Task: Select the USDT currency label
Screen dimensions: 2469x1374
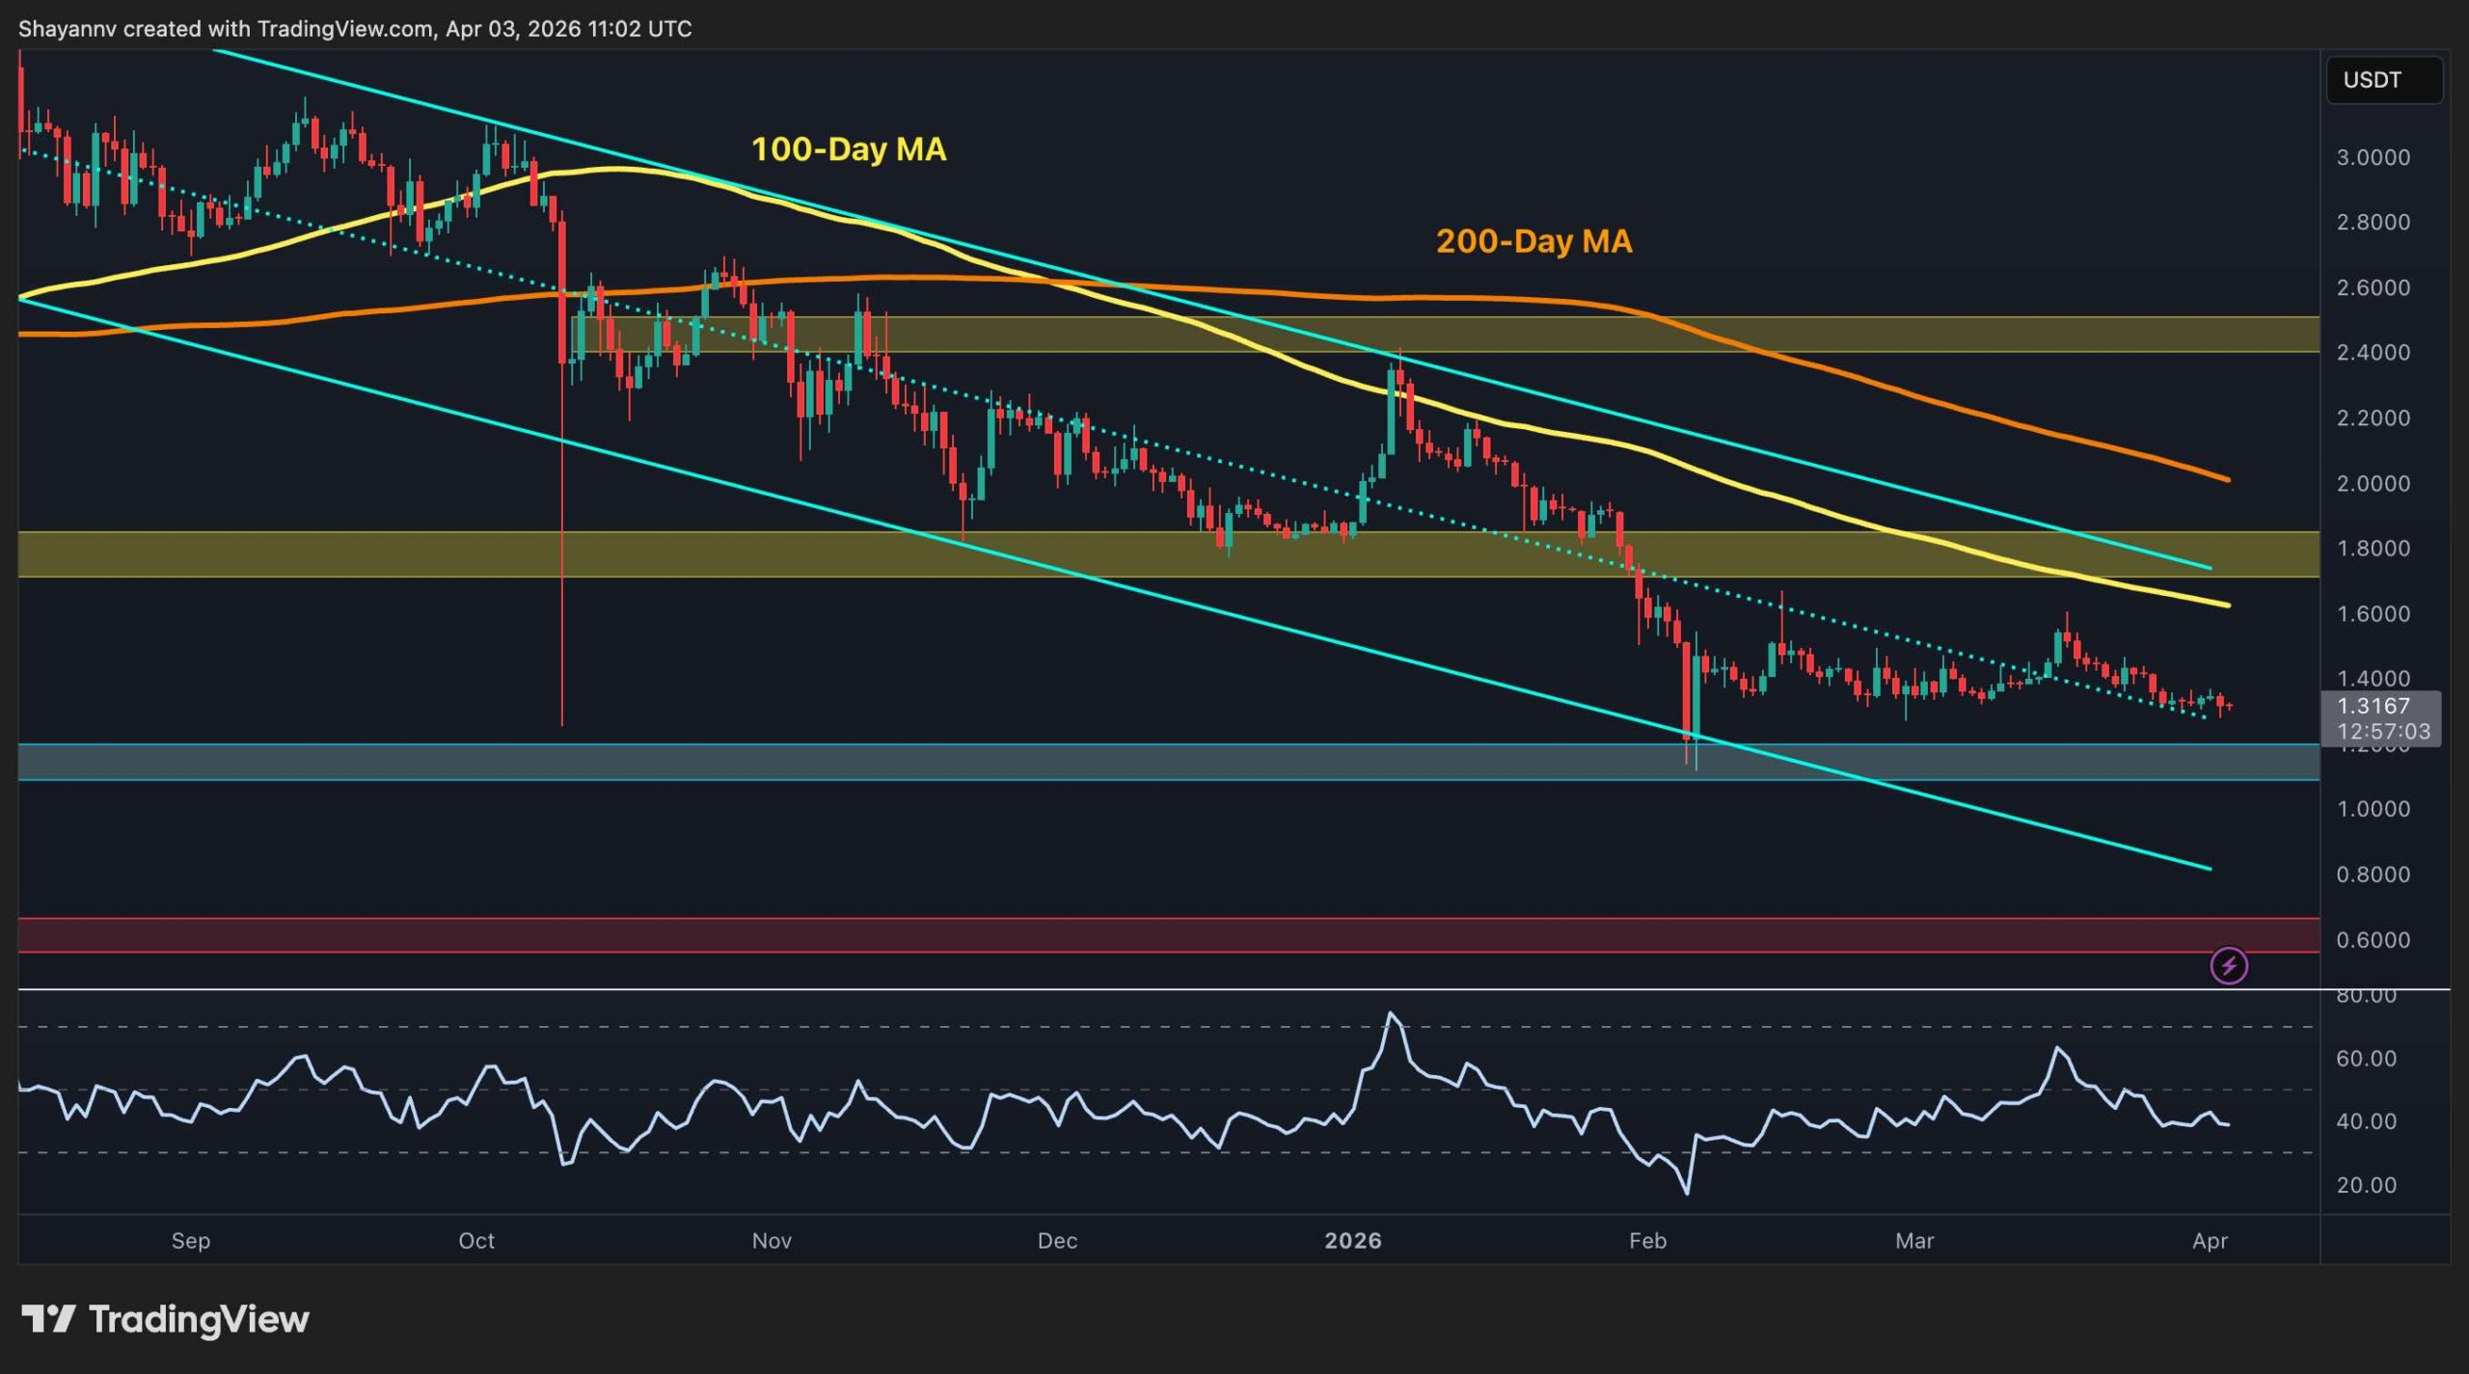Action: [x=2382, y=80]
